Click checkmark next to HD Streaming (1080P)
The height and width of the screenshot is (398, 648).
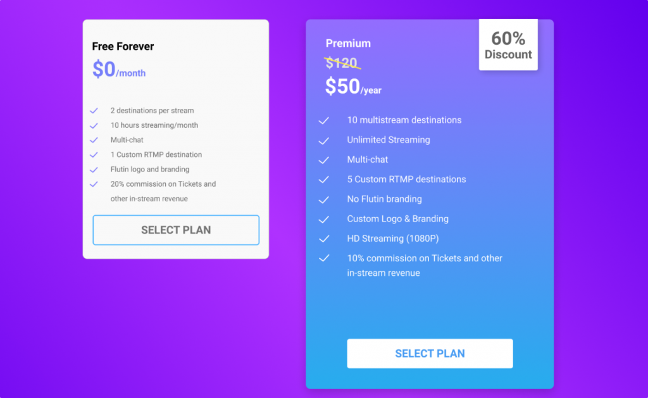324,239
